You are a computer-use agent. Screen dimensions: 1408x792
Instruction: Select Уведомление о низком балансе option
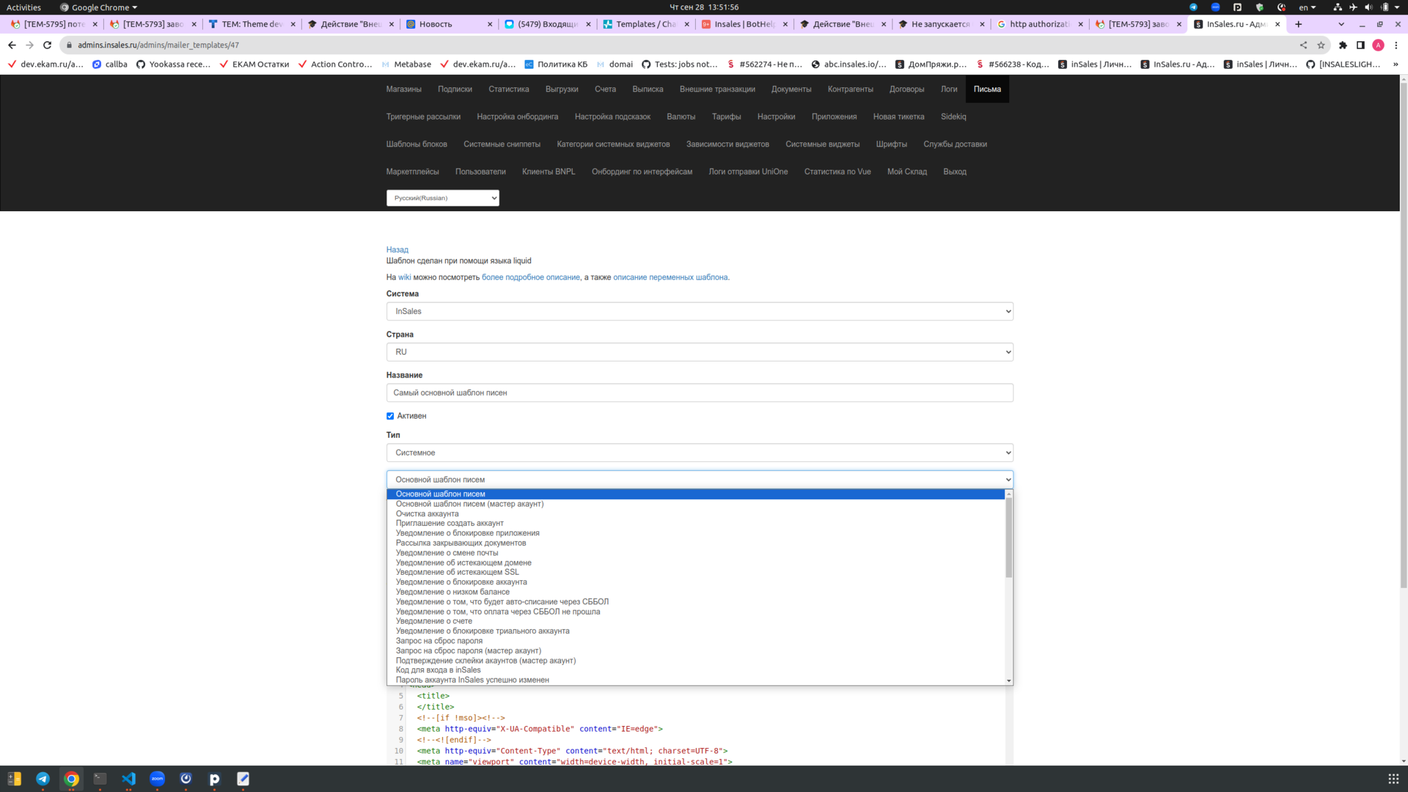(452, 592)
